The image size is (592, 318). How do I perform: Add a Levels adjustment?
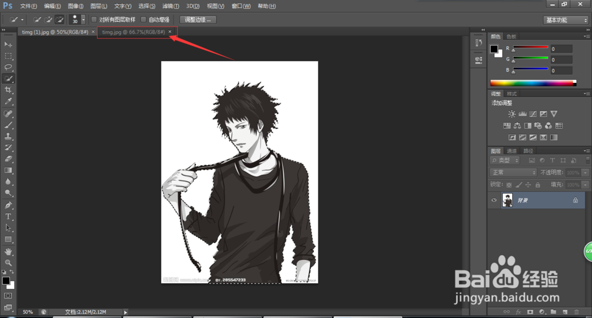coord(523,114)
